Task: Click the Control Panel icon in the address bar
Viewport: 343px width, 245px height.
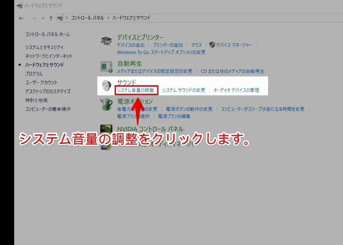Action: (x=60, y=18)
